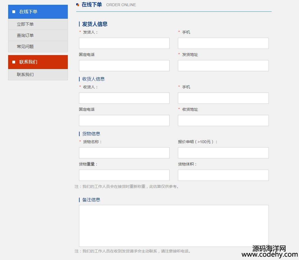Open the 立即下单 sidebar link

click(x=25, y=24)
